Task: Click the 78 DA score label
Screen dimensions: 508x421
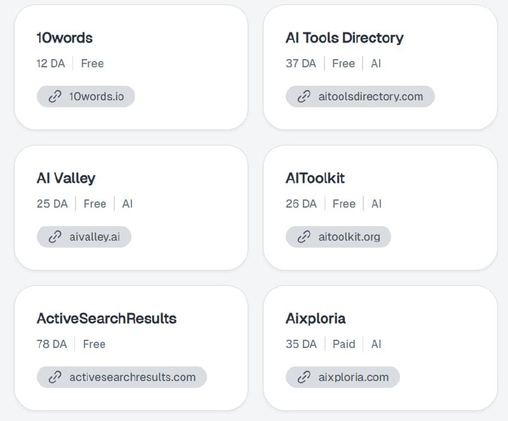Action: 51,344
